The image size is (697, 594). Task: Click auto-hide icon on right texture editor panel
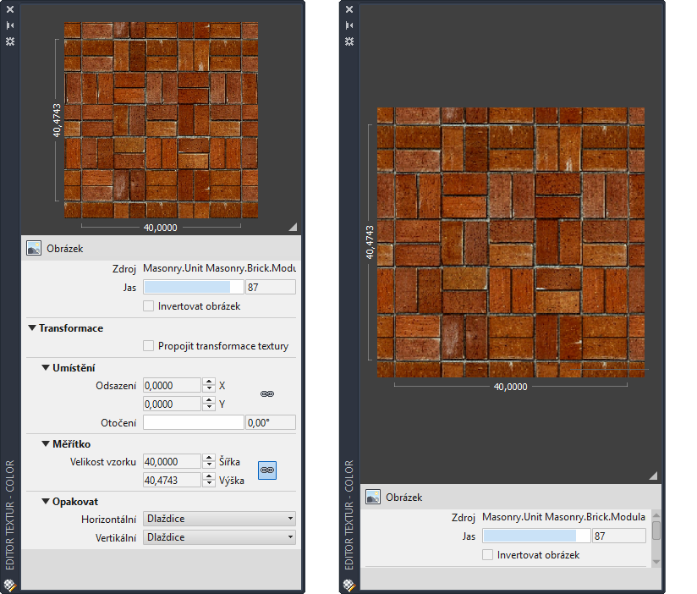pos(348,25)
